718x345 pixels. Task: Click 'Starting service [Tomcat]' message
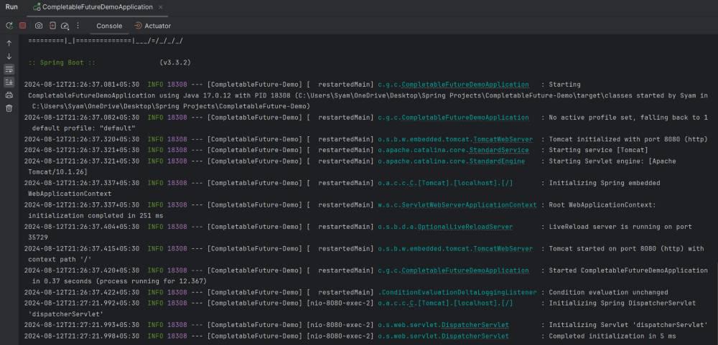point(598,150)
